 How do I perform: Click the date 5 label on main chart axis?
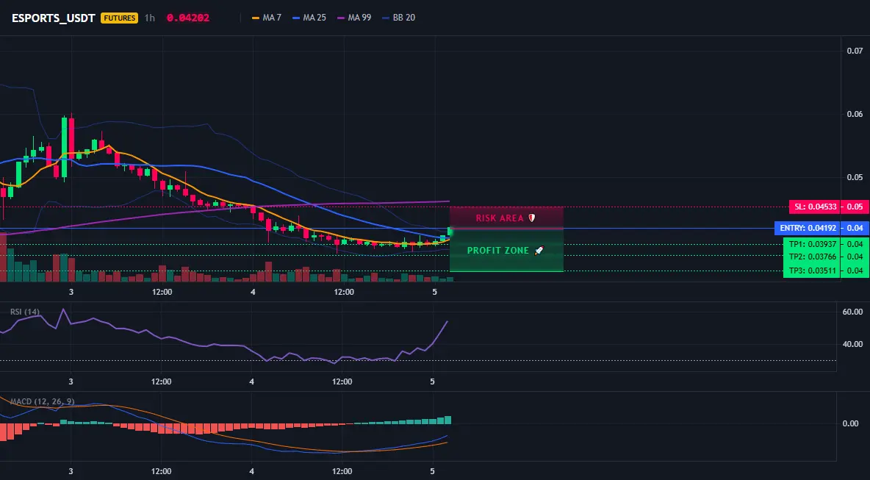click(x=434, y=292)
